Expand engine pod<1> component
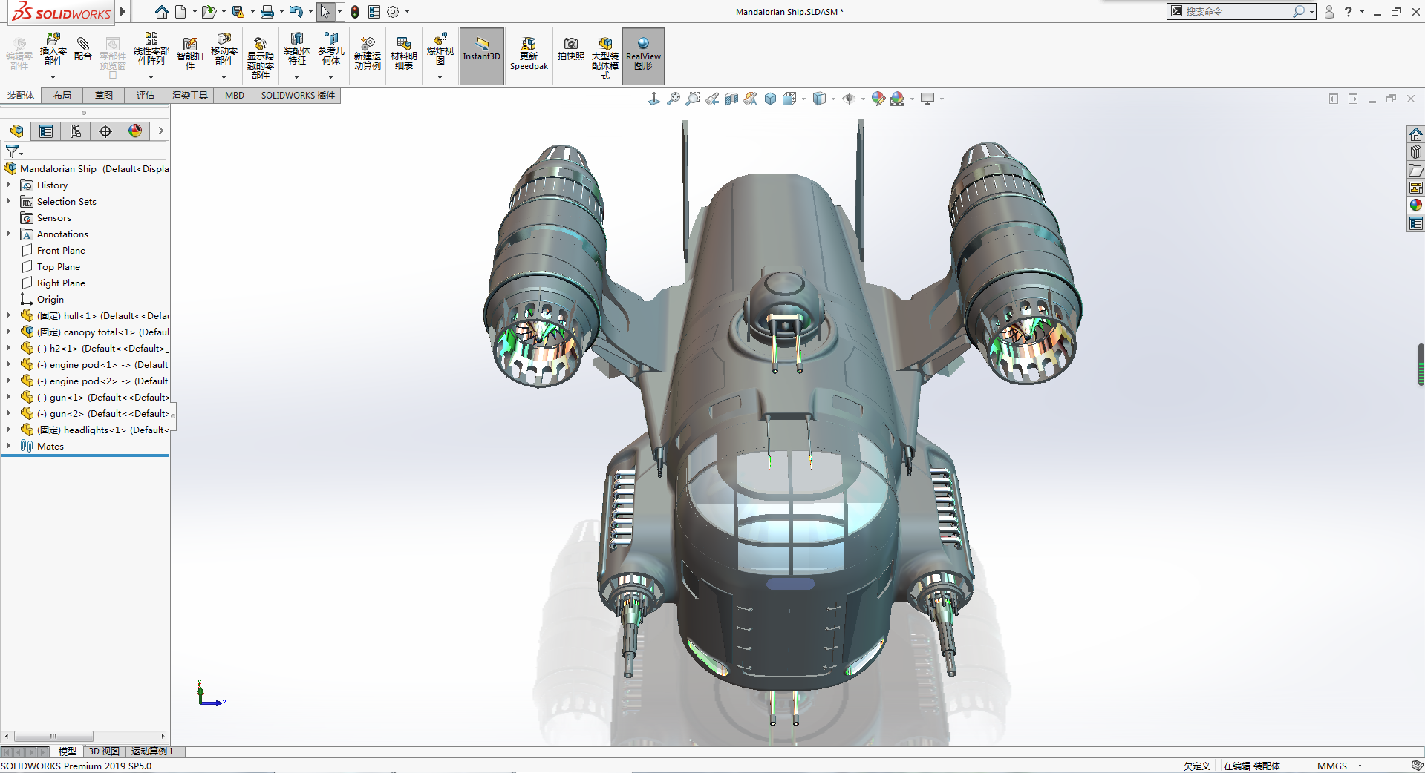This screenshot has width=1425, height=773. [x=9, y=365]
